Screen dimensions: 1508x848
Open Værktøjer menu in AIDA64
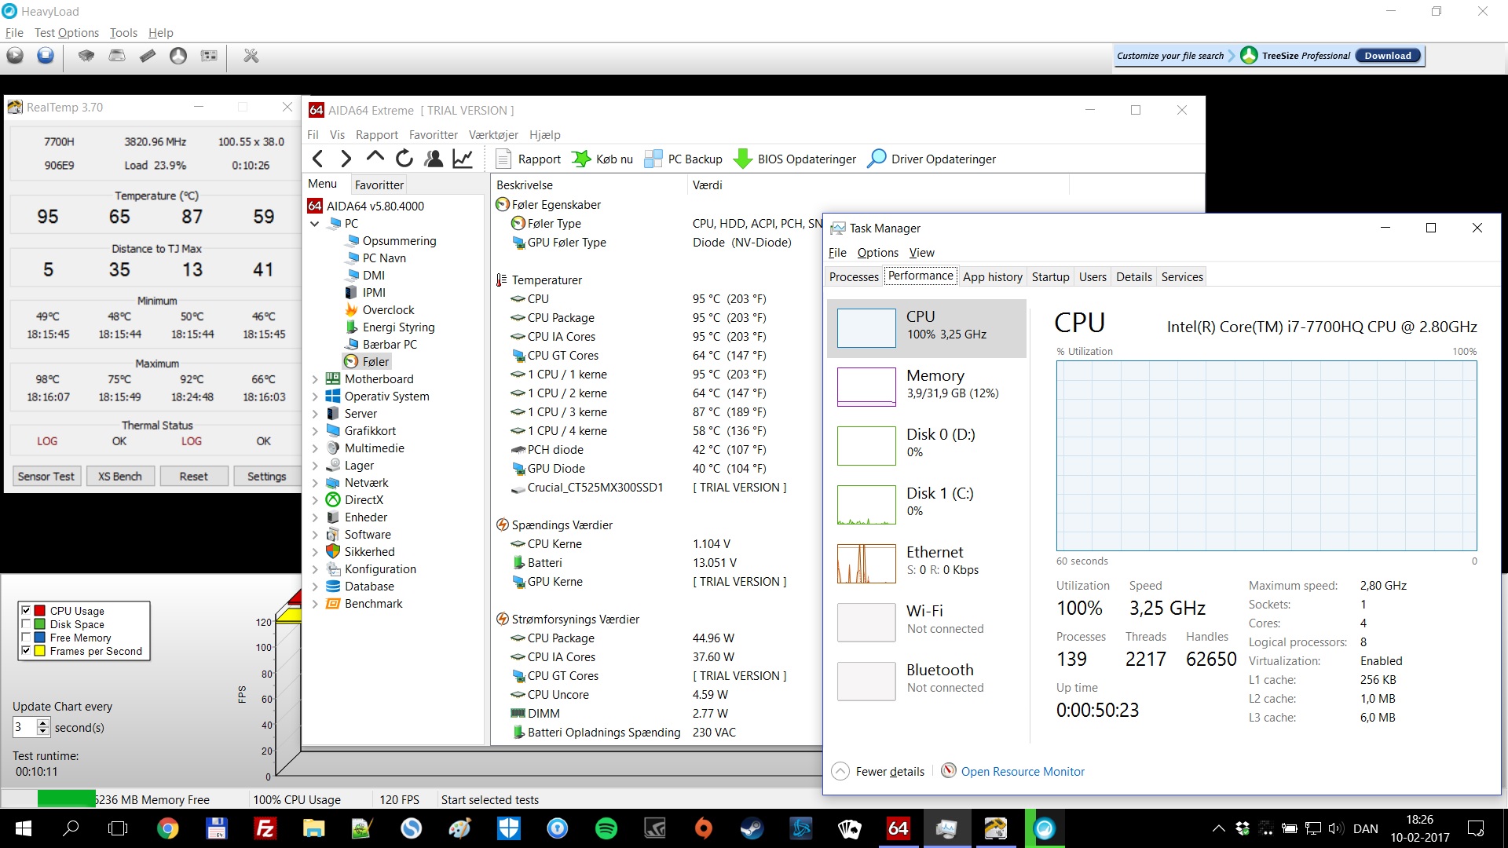coord(493,134)
